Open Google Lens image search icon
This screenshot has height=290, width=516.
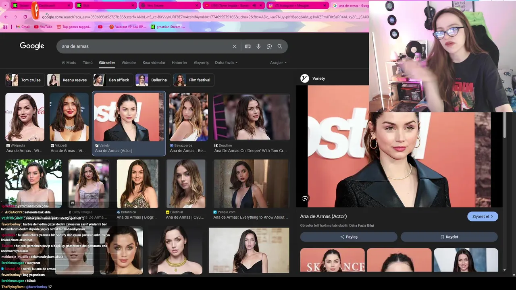pyautogui.click(x=269, y=46)
